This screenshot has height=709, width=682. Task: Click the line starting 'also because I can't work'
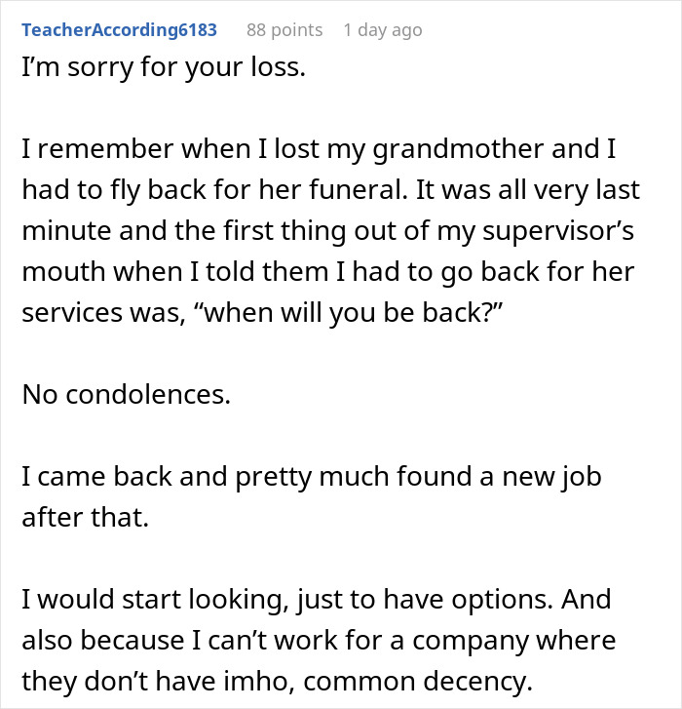(x=319, y=639)
